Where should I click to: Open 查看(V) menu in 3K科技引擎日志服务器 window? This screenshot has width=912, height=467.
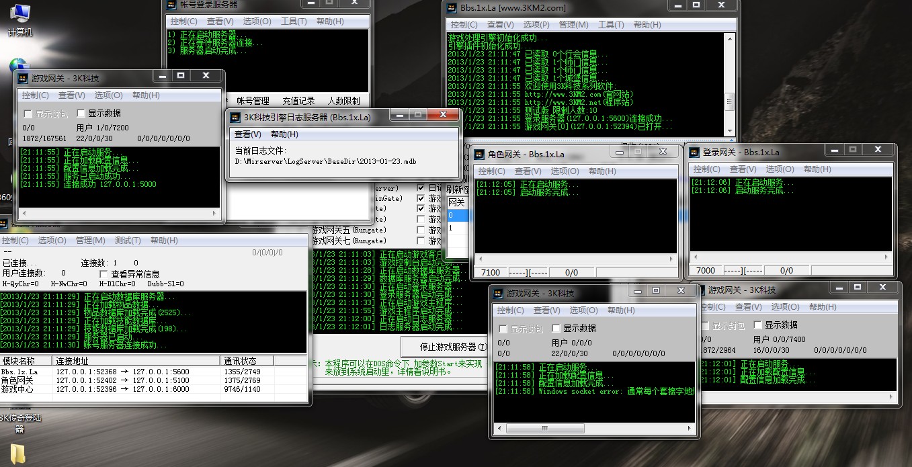tap(247, 134)
